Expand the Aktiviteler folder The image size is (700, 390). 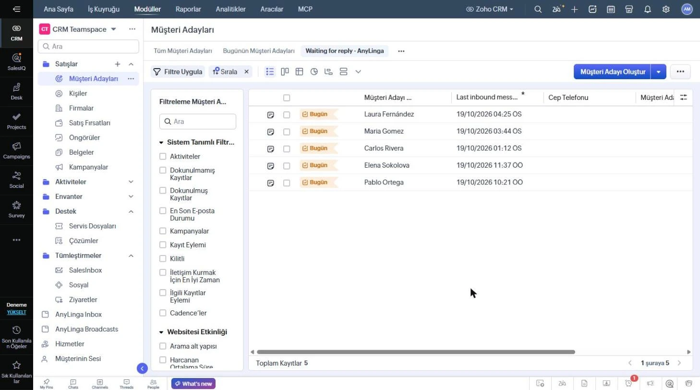[x=131, y=182]
